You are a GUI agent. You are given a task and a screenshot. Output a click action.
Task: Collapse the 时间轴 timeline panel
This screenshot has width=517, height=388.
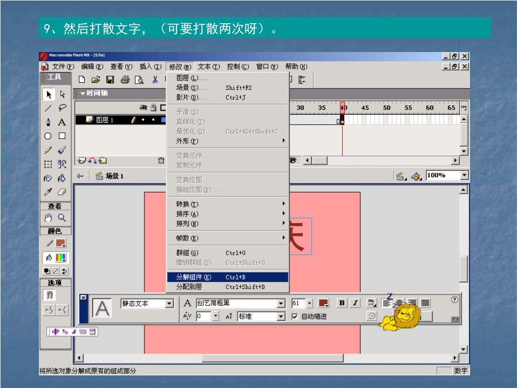82,93
